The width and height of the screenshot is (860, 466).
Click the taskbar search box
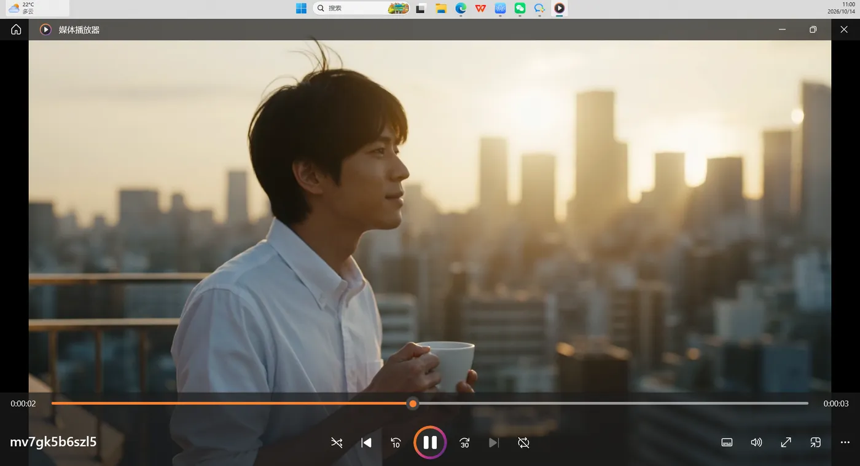[361, 9]
